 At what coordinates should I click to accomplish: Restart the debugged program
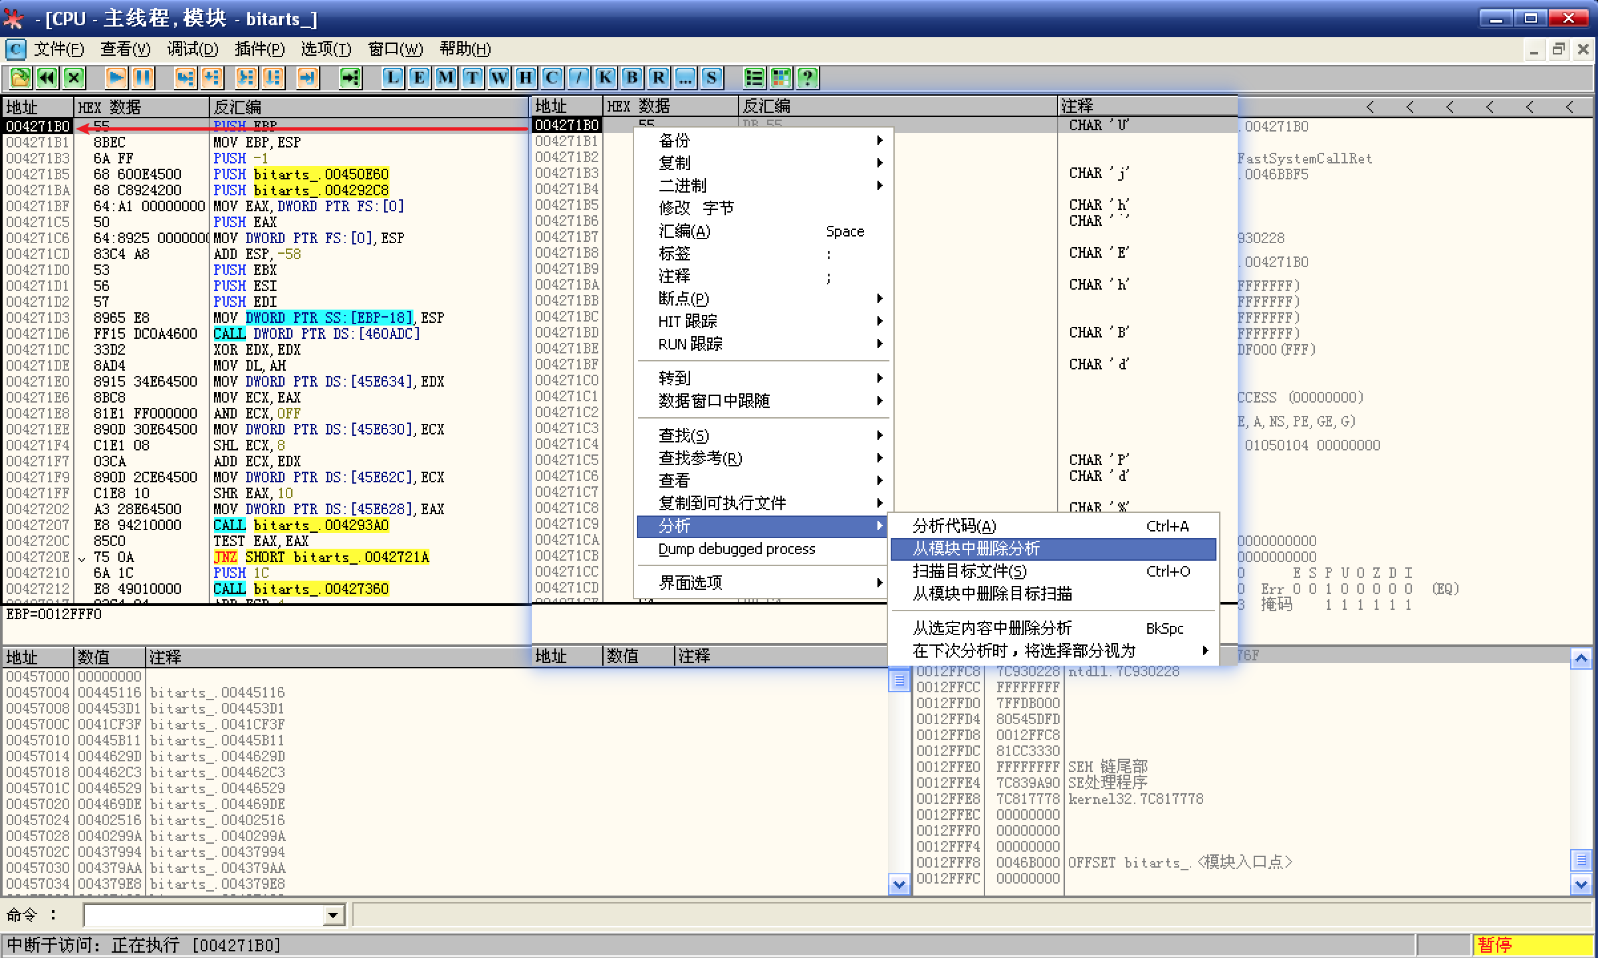click(46, 78)
